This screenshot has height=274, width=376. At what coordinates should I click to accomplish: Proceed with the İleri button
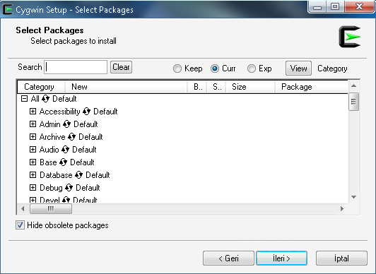pos(281,258)
